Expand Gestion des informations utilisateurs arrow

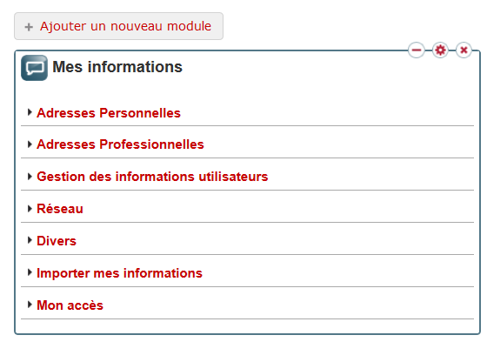coord(30,177)
